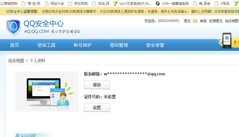Open the 密保工具 nav tab
The image size is (239, 137).
(x=46, y=45)
